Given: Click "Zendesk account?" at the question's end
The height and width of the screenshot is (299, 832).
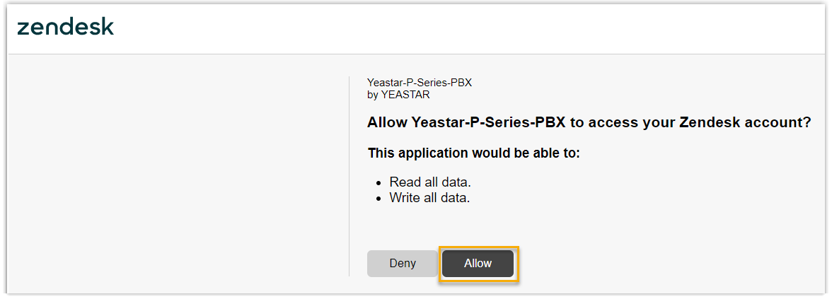Looking at the screenshot, I should tap(745, 122).
